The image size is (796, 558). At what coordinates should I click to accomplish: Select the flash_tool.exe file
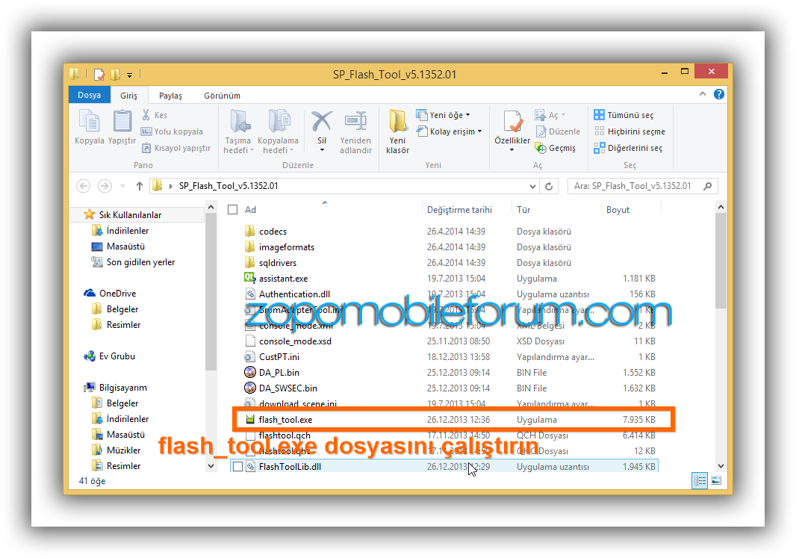pyautogui.click(x=285, y=420)
